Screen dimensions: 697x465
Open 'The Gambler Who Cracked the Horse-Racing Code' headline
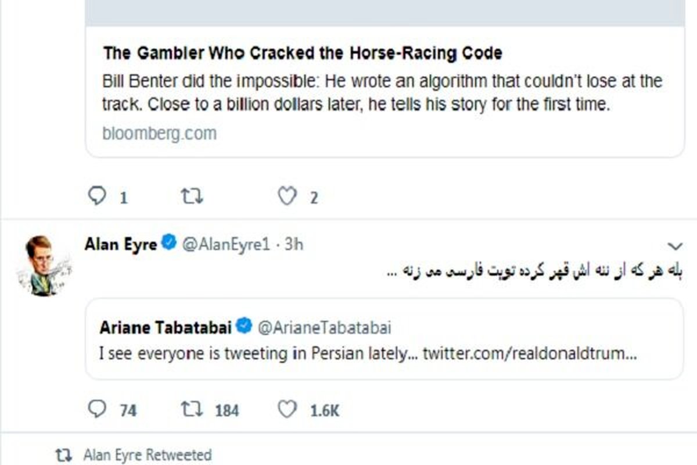(x=302, y=53)
